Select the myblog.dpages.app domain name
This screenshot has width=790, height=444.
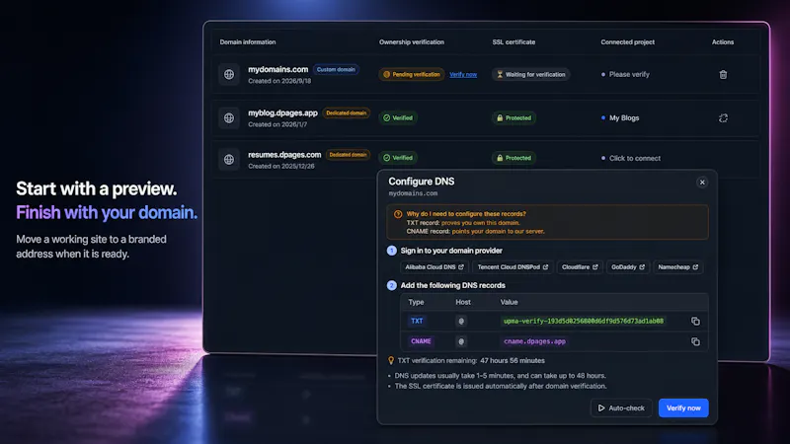[282, 112]
